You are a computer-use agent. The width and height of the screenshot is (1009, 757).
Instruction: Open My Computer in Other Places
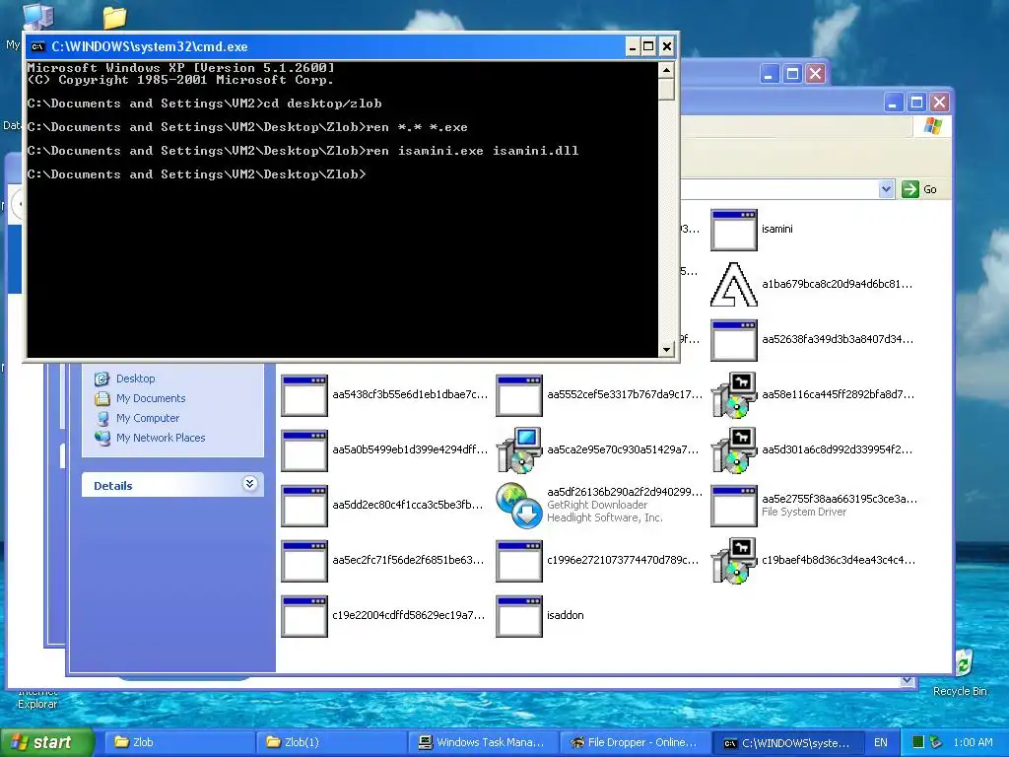point(148,418)
